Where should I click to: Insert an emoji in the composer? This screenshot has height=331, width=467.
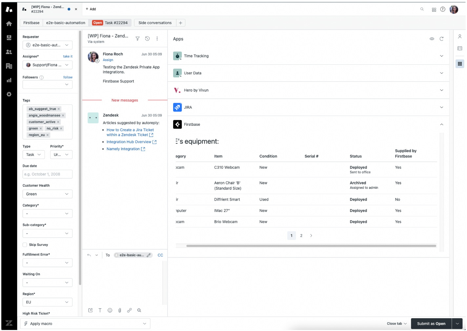click(110, 310)
